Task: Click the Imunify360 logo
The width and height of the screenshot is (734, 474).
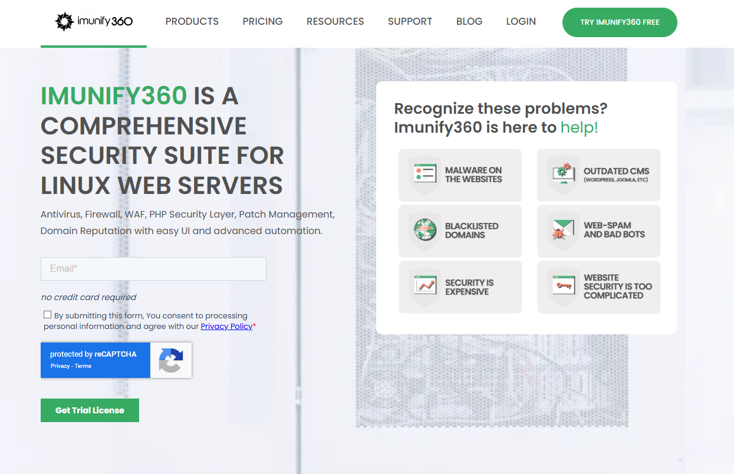Action: pos(94,22)
